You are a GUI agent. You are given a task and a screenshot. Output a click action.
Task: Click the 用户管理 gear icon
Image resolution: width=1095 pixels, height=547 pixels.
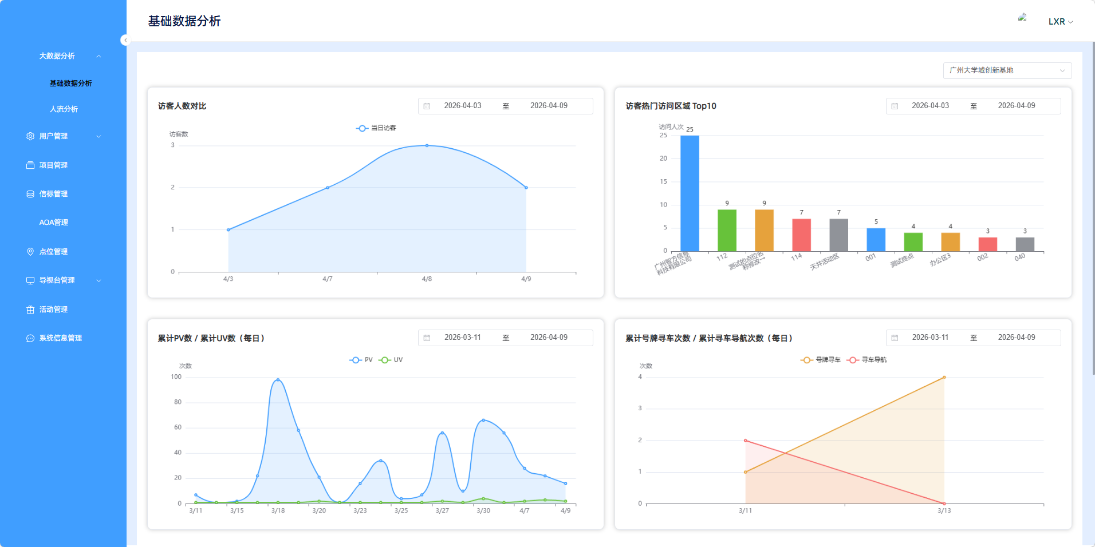[30, 136]
